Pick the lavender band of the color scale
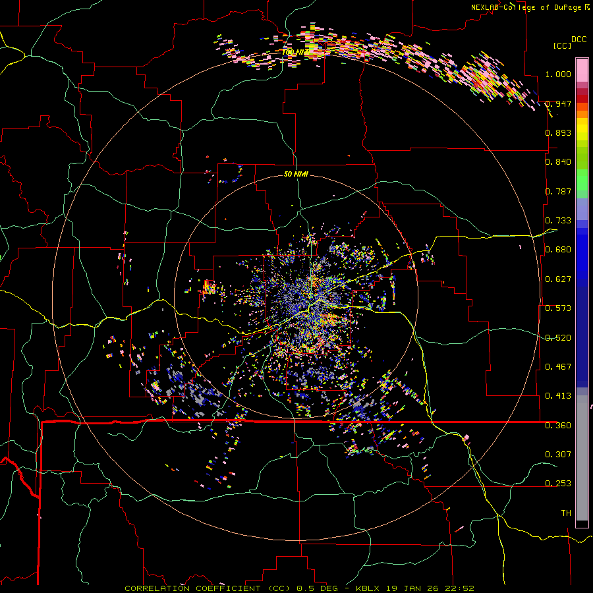 582,209
